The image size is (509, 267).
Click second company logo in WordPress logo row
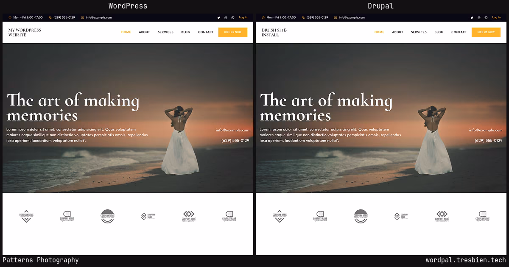coord(67,216)
